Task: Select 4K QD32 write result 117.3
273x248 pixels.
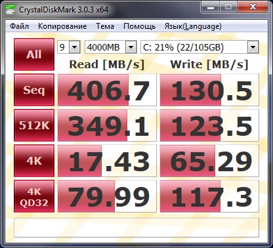Action: pos(209,196)
